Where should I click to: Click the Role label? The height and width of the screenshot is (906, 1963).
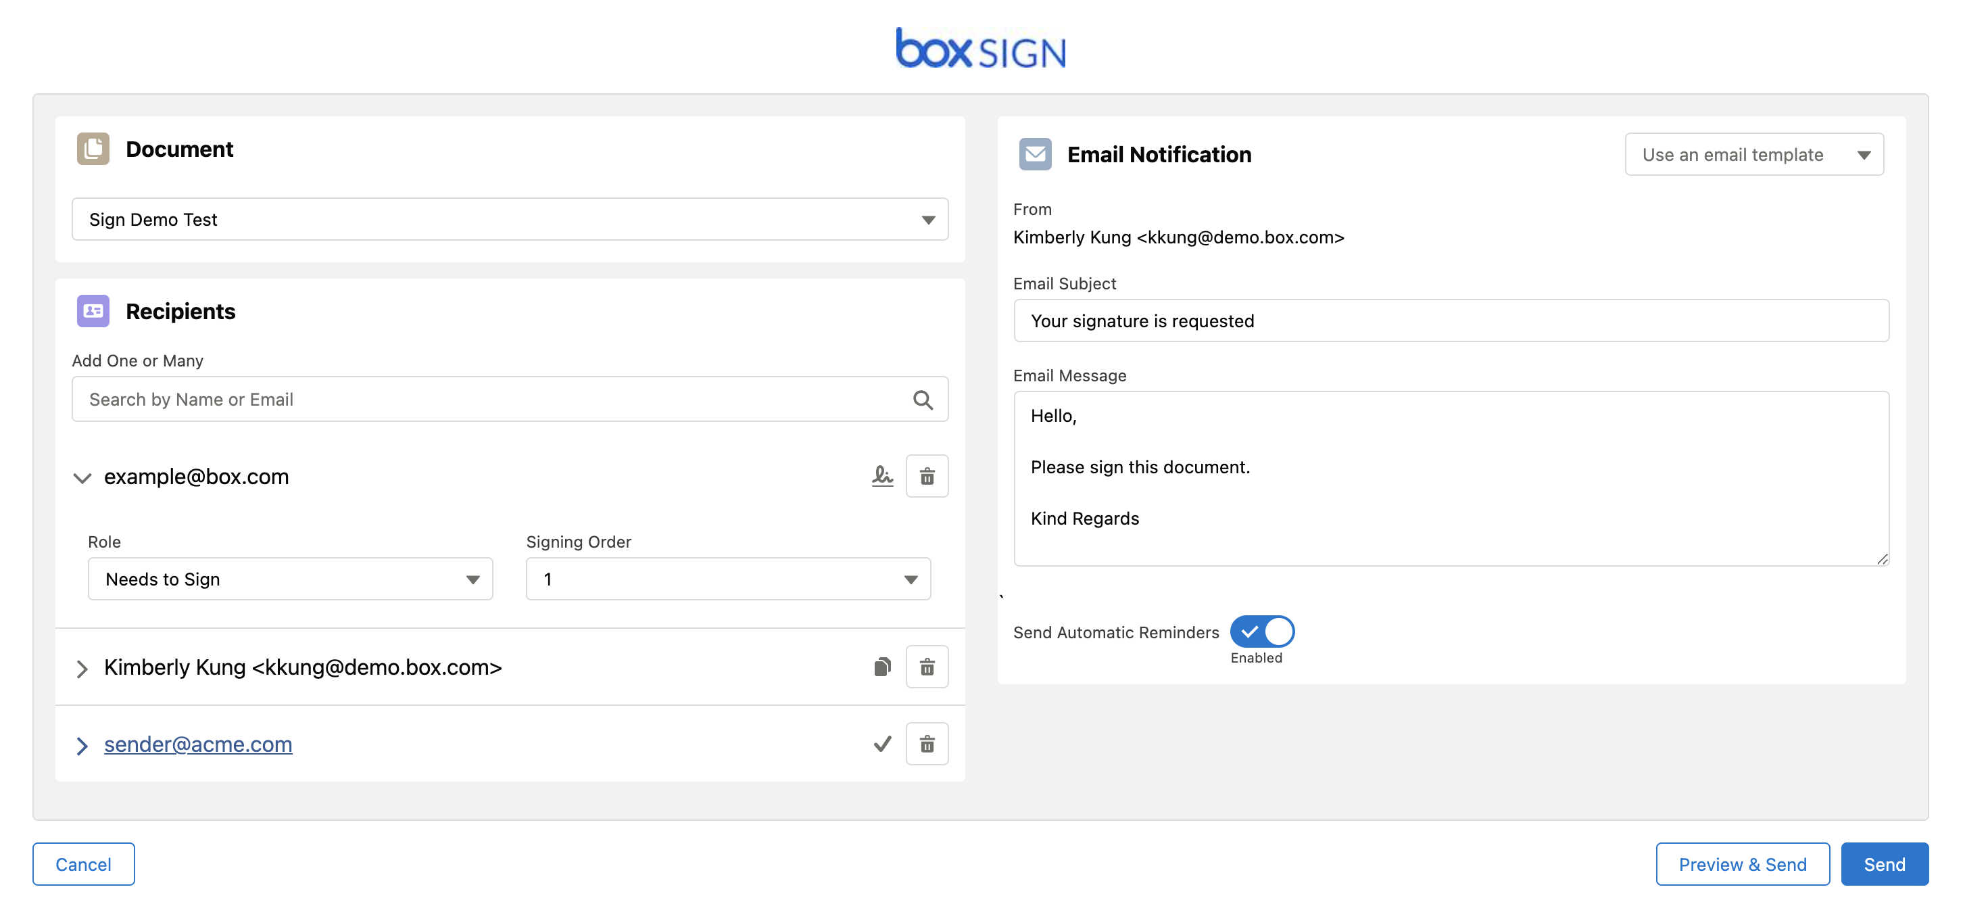(104, 542)
